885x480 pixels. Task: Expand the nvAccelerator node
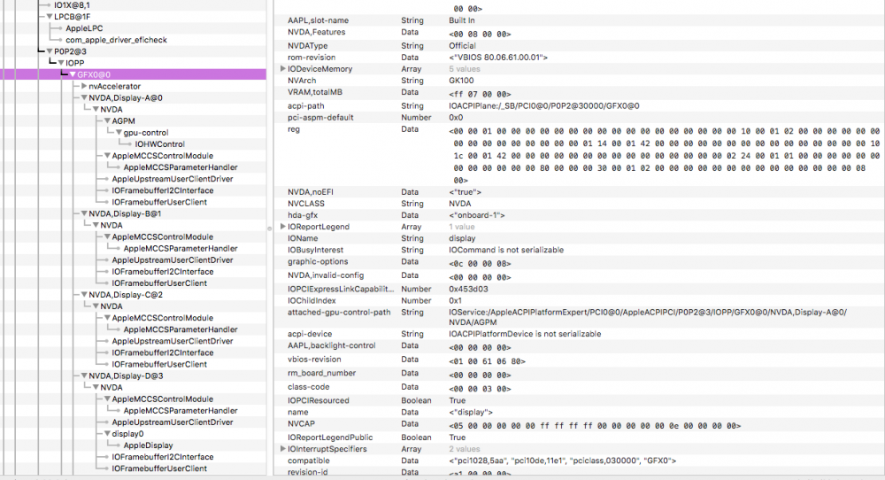click(84, 87)
